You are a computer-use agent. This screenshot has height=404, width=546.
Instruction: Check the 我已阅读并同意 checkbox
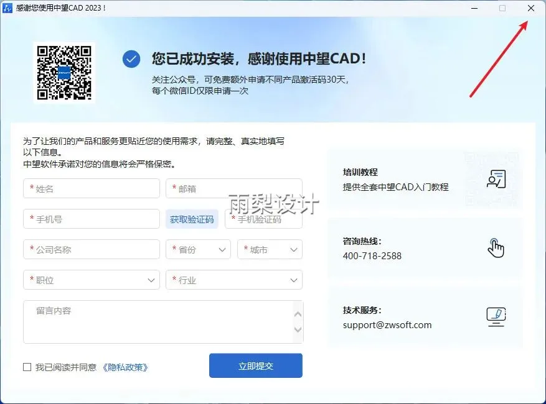[x=27, y=367]
